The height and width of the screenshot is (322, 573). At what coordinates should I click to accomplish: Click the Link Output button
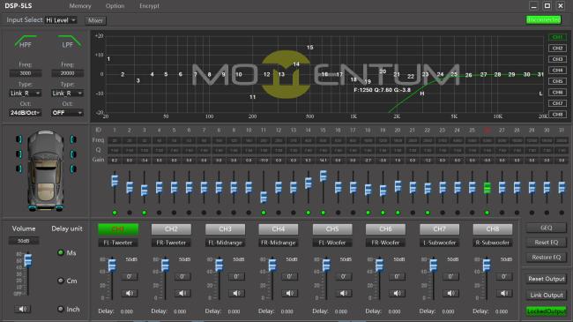point(547,295)
